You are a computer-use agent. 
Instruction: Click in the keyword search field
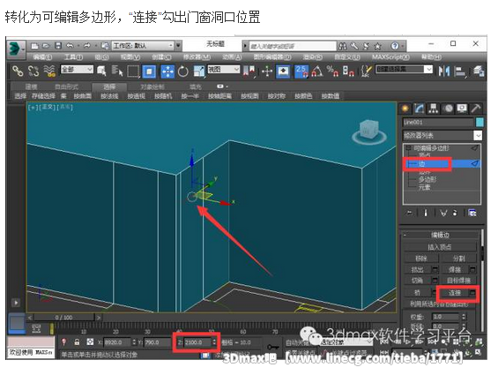coord(293,47)
